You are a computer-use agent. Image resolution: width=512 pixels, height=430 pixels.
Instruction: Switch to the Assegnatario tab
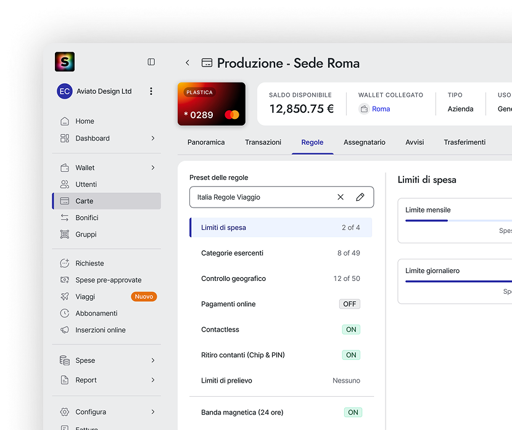coord(364,142)
